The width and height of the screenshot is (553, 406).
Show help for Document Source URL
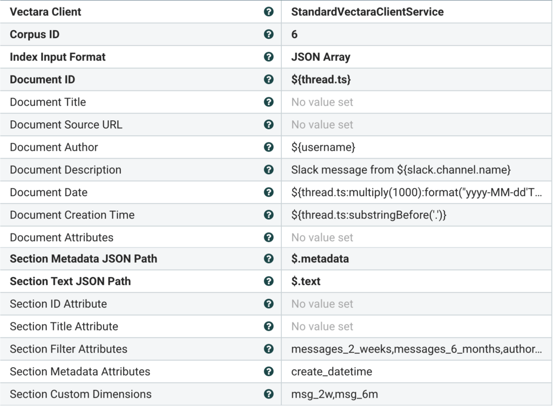click(x=268, y=125)
